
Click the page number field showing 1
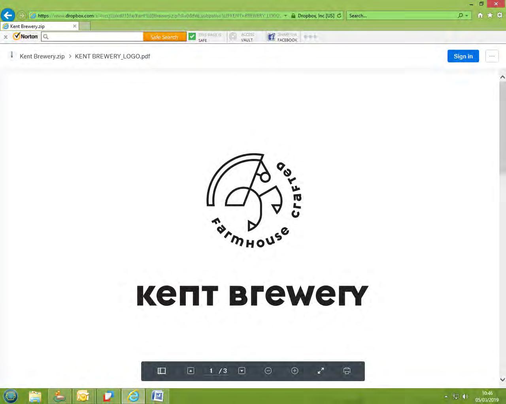click(211, 371)
